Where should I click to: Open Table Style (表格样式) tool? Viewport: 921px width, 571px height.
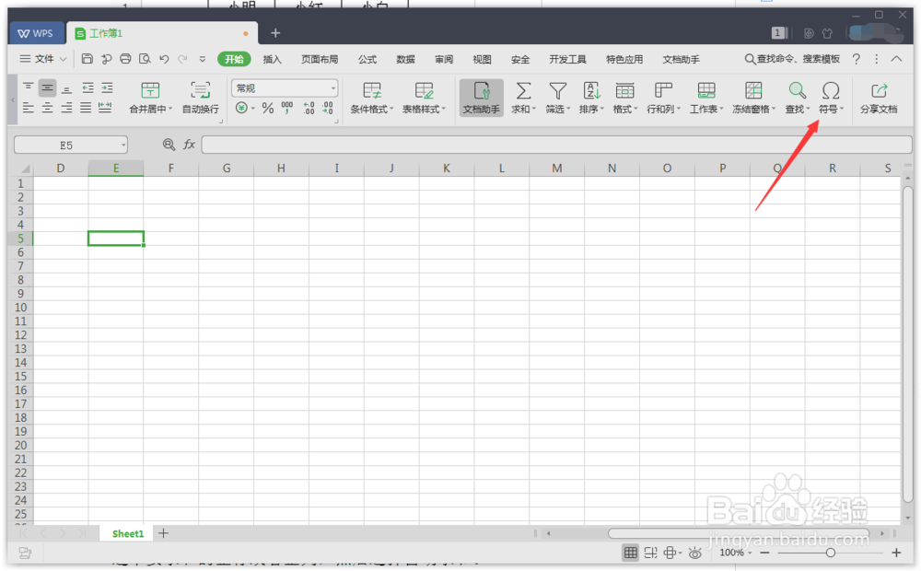pos(424,99)
